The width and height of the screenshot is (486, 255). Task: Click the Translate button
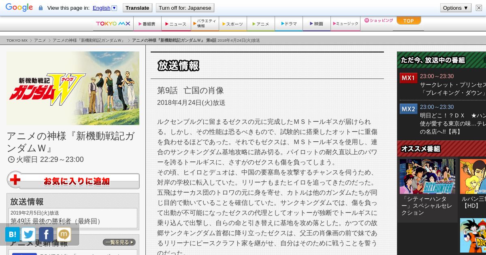click(x=137, y=8)
